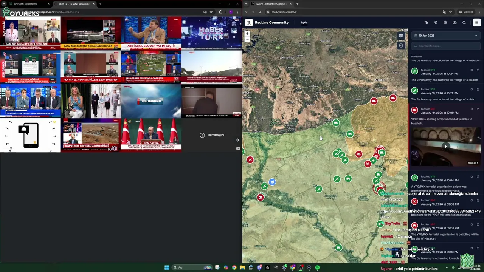Screen dimensions: 484x272
Task: Click the 'Bu video gizli' hidden video tile
Action: [x=211, y=135]
